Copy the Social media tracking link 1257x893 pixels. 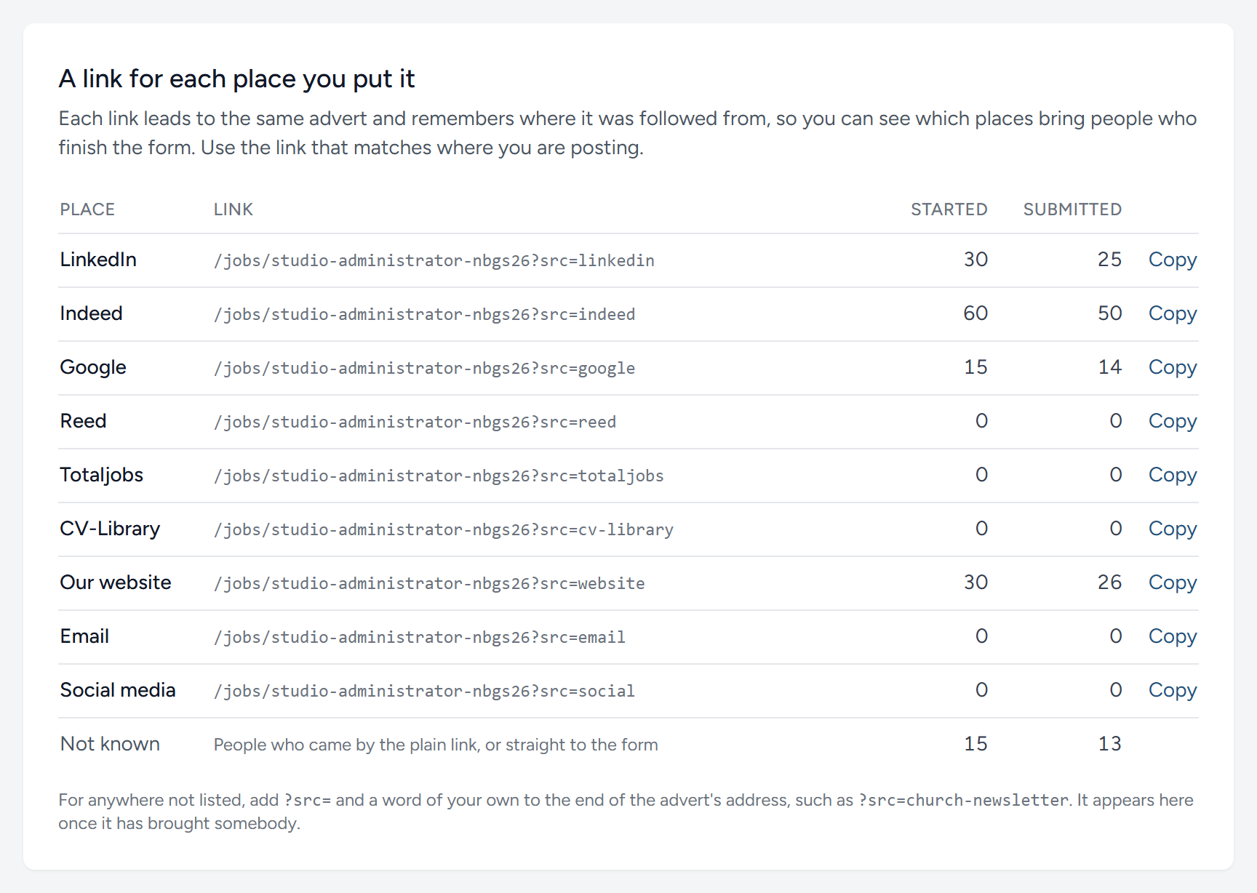1172,690
